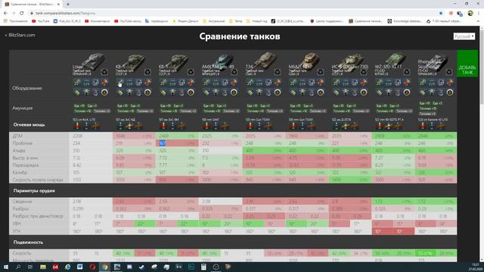Screen dimensions: 484x272
Task: Toggle Löwe's Топливо +3 provision
Action: pos(101,111)
